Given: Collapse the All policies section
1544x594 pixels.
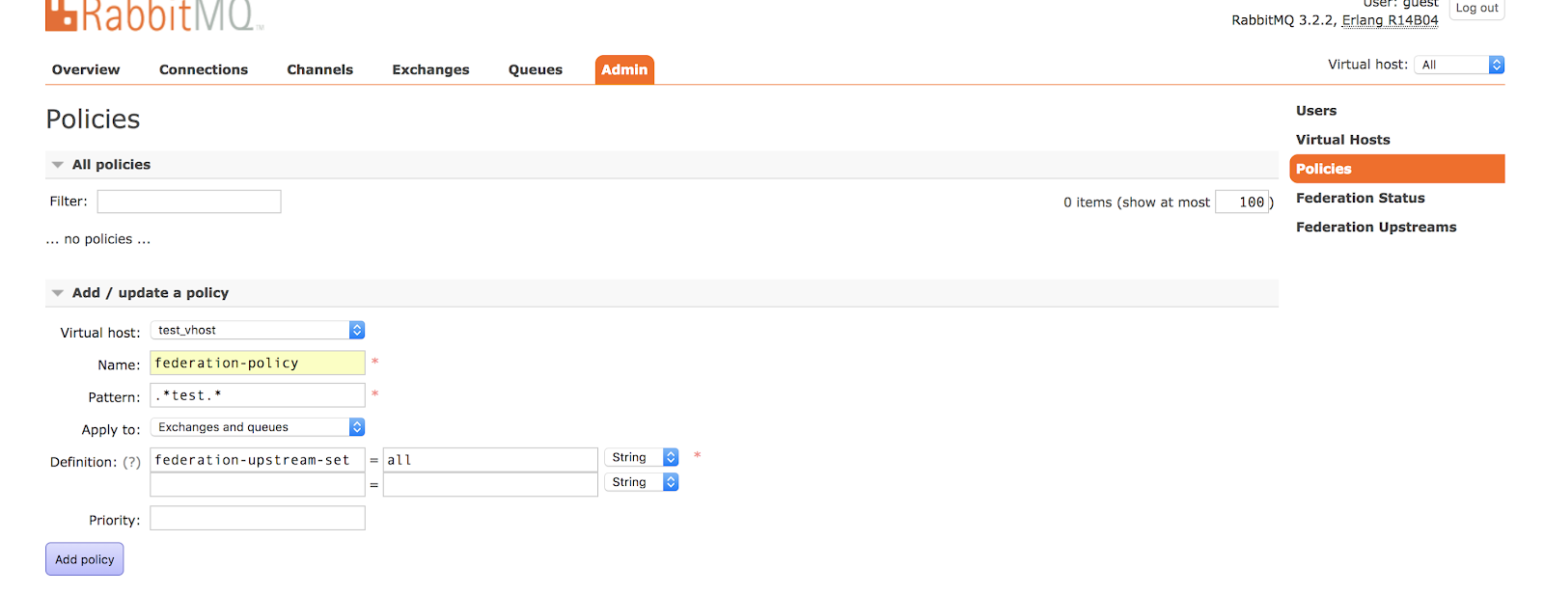Looking at the screenshot, I should pos(57,164).
